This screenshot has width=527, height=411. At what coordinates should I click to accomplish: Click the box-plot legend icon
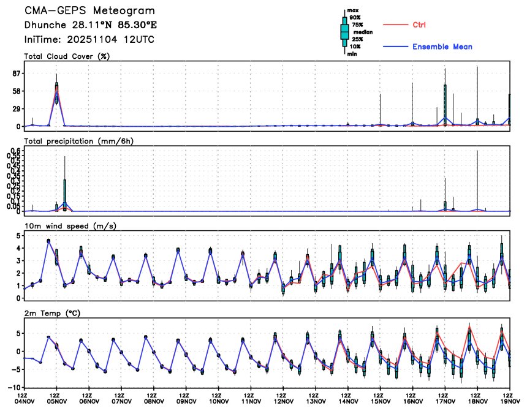[344, 31]
